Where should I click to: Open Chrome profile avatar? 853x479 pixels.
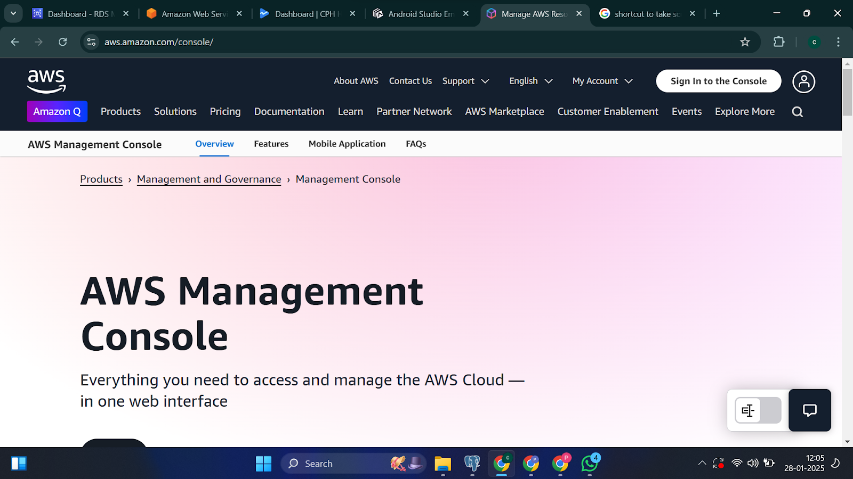(814, 42)
